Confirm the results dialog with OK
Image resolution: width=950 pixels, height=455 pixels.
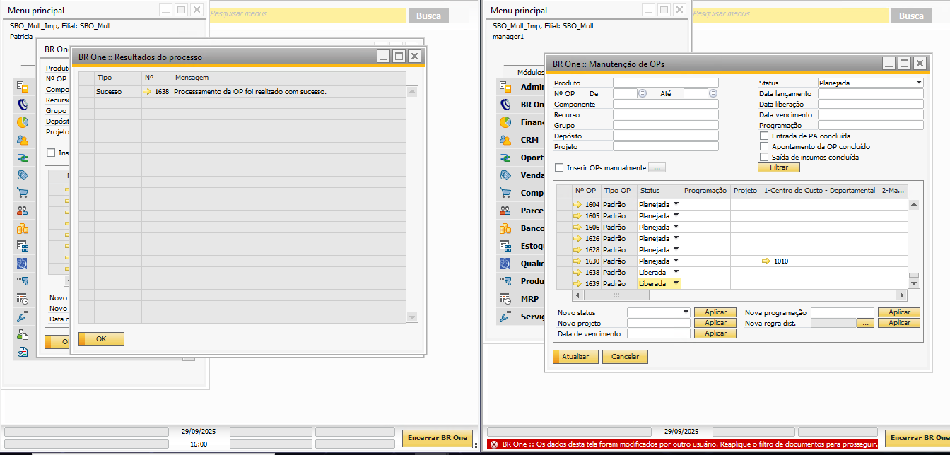101,339
